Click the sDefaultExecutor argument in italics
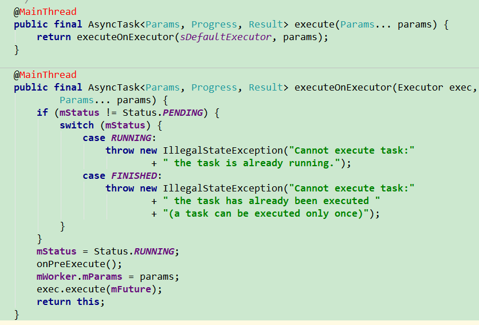The height and width of the screenshot is (325, 479). pos(225,37)
